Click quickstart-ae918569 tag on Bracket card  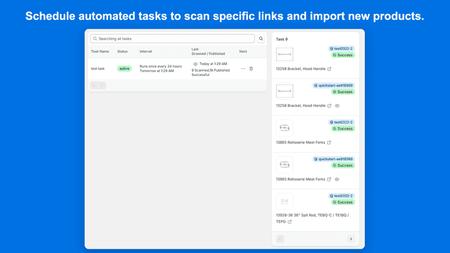click(334, 85)
